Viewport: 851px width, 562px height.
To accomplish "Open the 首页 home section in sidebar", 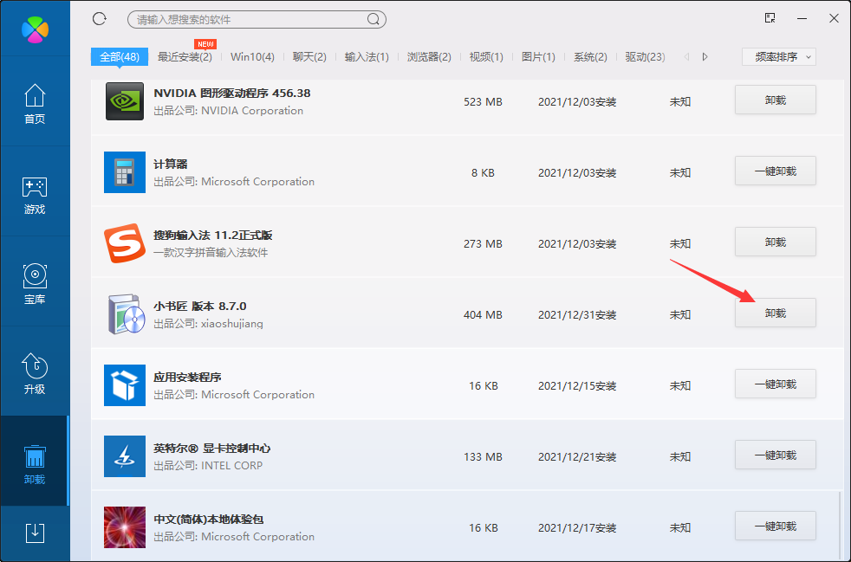I will 35,104.
